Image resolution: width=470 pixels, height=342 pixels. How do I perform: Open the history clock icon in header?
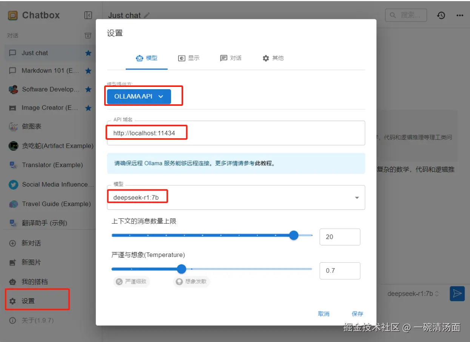441,15
